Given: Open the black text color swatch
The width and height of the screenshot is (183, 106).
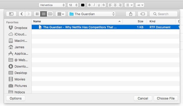Looking at the screenshot, I should (83, 5).
